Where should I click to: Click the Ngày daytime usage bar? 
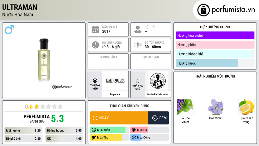(119, 118)
